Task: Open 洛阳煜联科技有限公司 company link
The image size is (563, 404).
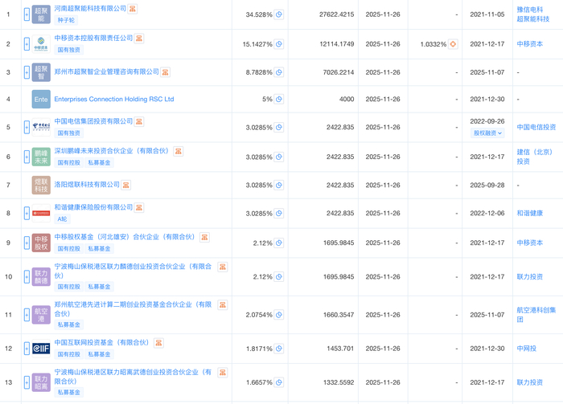Action: 87,185
